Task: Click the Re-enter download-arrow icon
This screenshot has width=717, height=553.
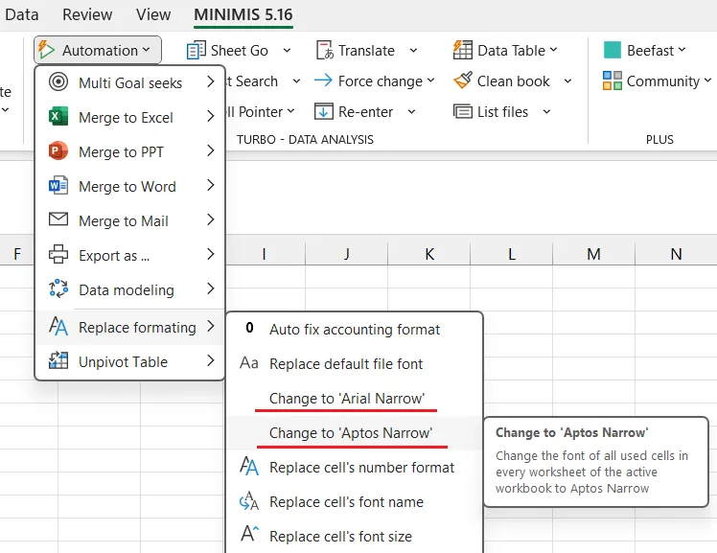Action: tap(324, 111)
